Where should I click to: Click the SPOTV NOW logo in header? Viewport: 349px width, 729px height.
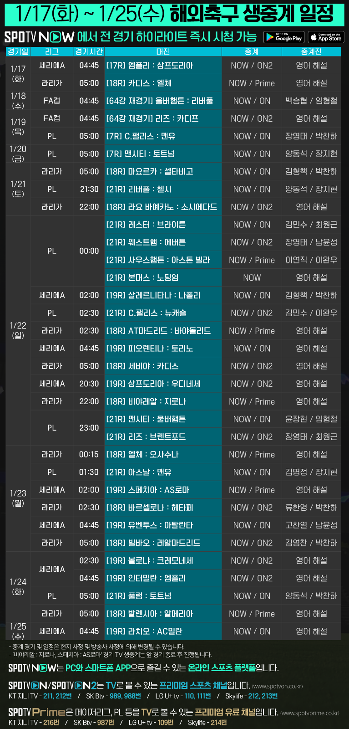click(x=39, y=37)
